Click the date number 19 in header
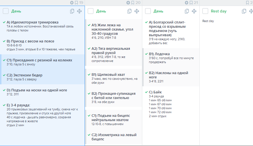Viewport: 253px width, 146px height. tap(81, 3)
